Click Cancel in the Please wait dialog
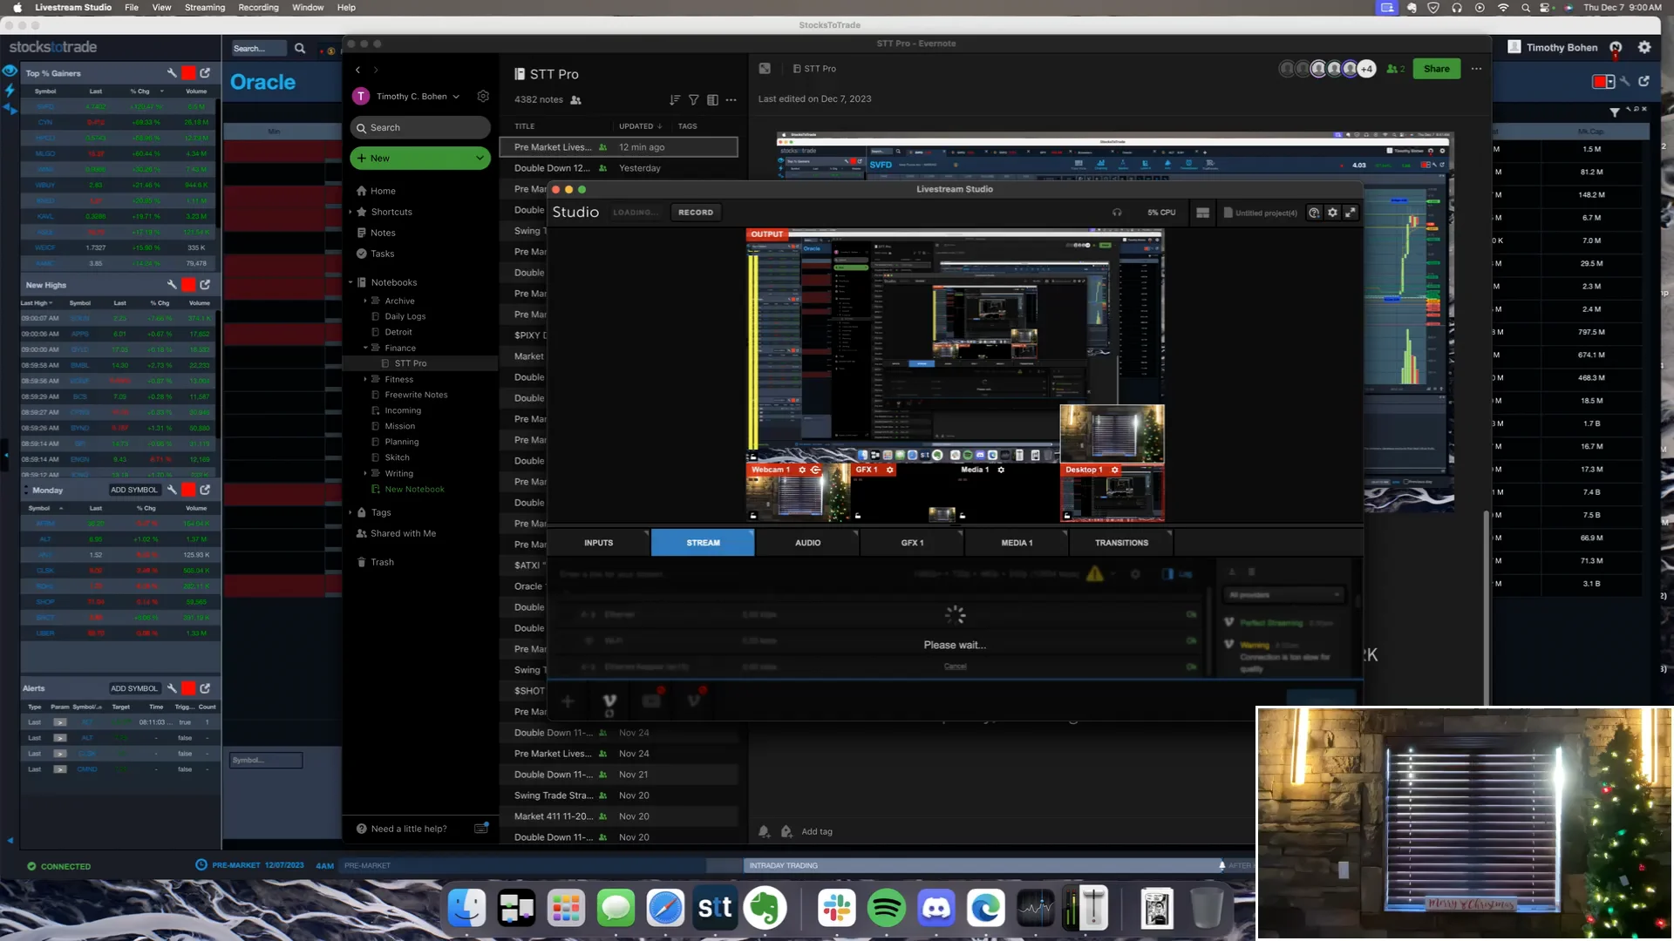The height and width of the screenshot is (941, 1674). tap(955, 666)
